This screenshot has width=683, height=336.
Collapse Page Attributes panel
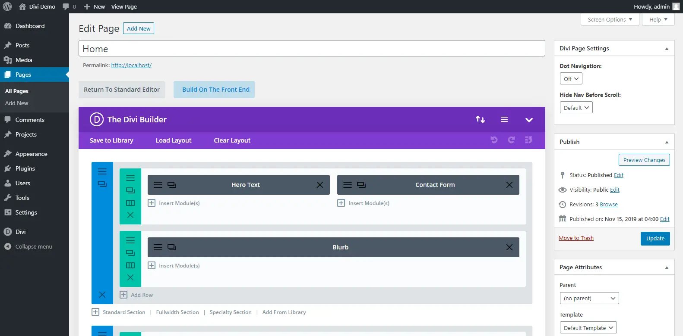click(x=667, y=268)
